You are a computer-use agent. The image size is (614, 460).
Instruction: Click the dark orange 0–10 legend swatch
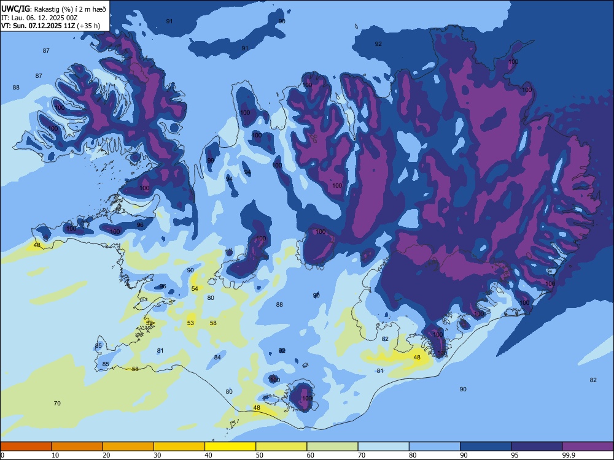26,447
